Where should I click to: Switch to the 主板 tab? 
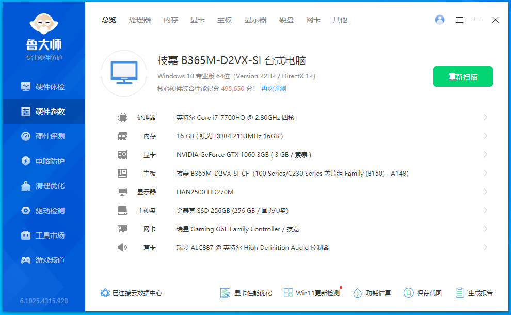225,20
